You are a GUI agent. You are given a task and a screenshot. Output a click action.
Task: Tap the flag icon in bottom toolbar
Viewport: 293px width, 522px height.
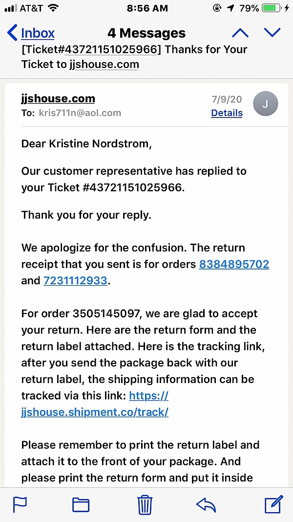click(x=20, y=504)
